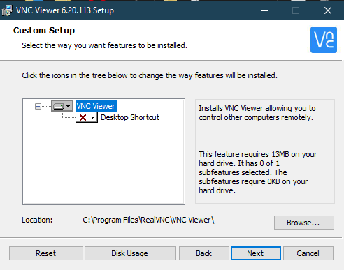This screenshot has width=344, height=270.
Task: Open the VNC Viewer feature dropdown arrow
Action: [68, 107]
